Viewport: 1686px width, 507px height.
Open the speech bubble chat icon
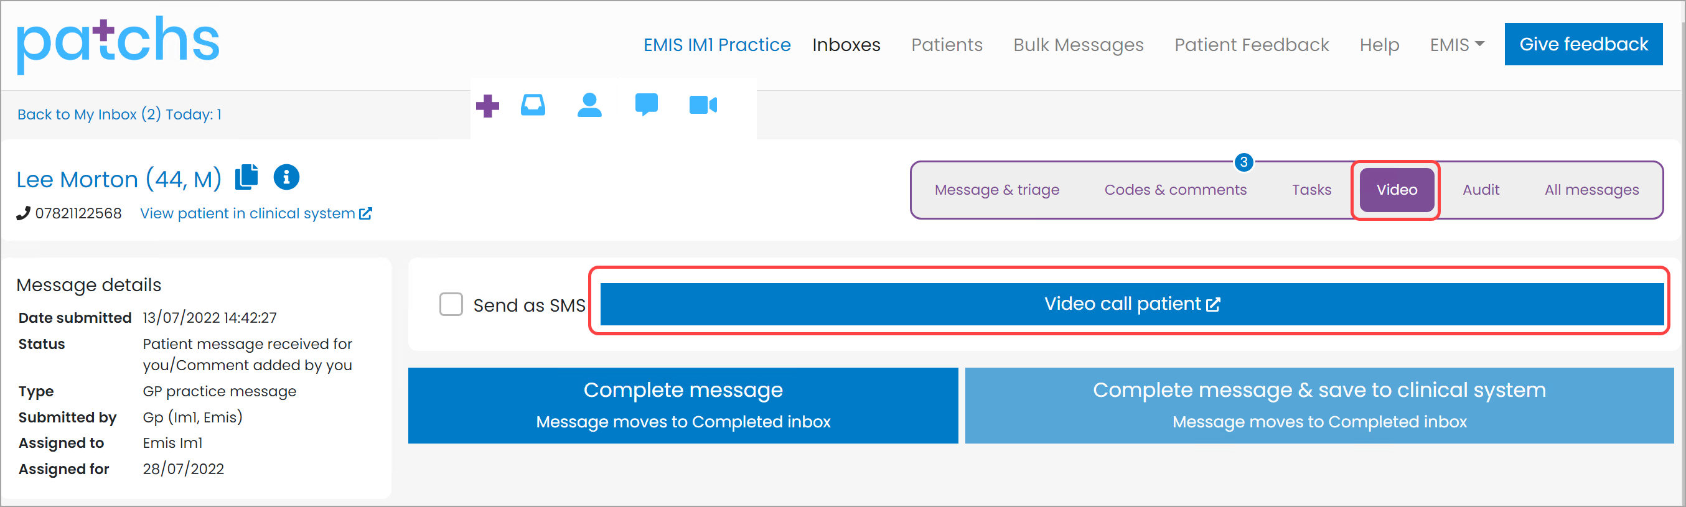pos(646,105)
